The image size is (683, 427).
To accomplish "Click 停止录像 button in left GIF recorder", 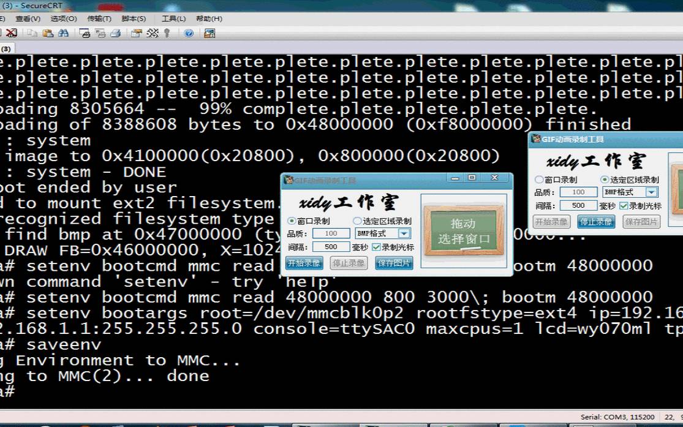I will click(x=349, y=263).
